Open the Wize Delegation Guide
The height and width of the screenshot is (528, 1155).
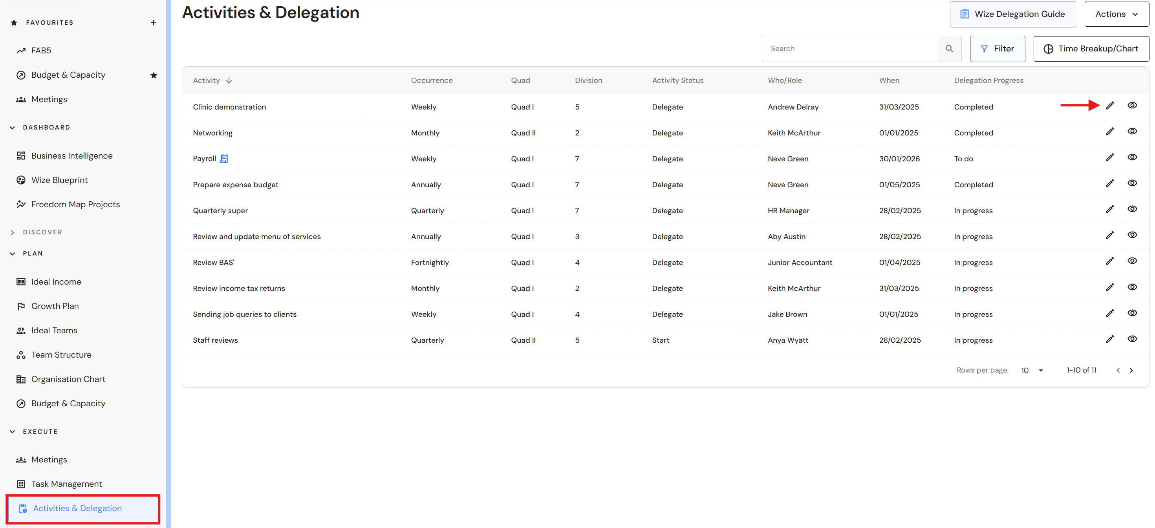click(x=1012, y=15)
